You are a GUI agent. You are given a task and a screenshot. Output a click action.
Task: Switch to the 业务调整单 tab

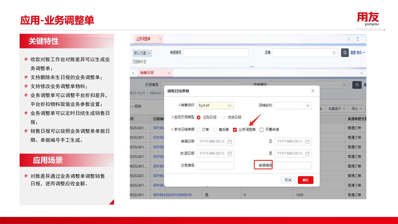144,39
